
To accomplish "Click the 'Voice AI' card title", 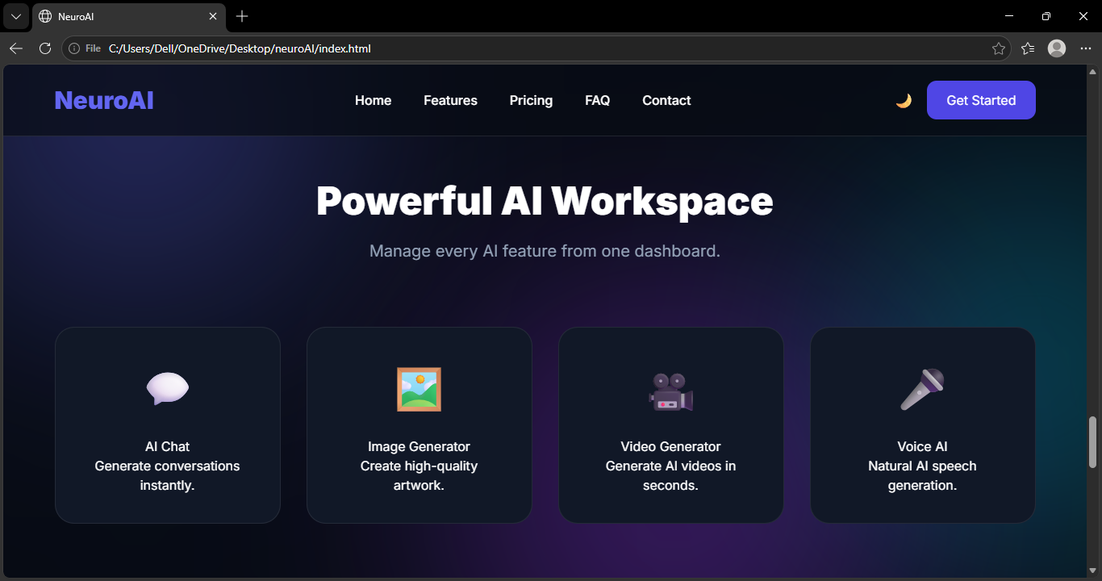I will pos(922,446).
